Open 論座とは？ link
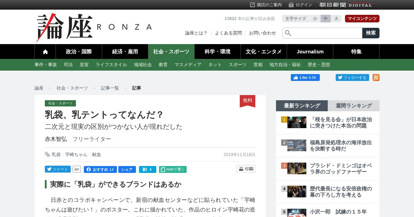This screenshot has width=414, height=217. (196, 33)
